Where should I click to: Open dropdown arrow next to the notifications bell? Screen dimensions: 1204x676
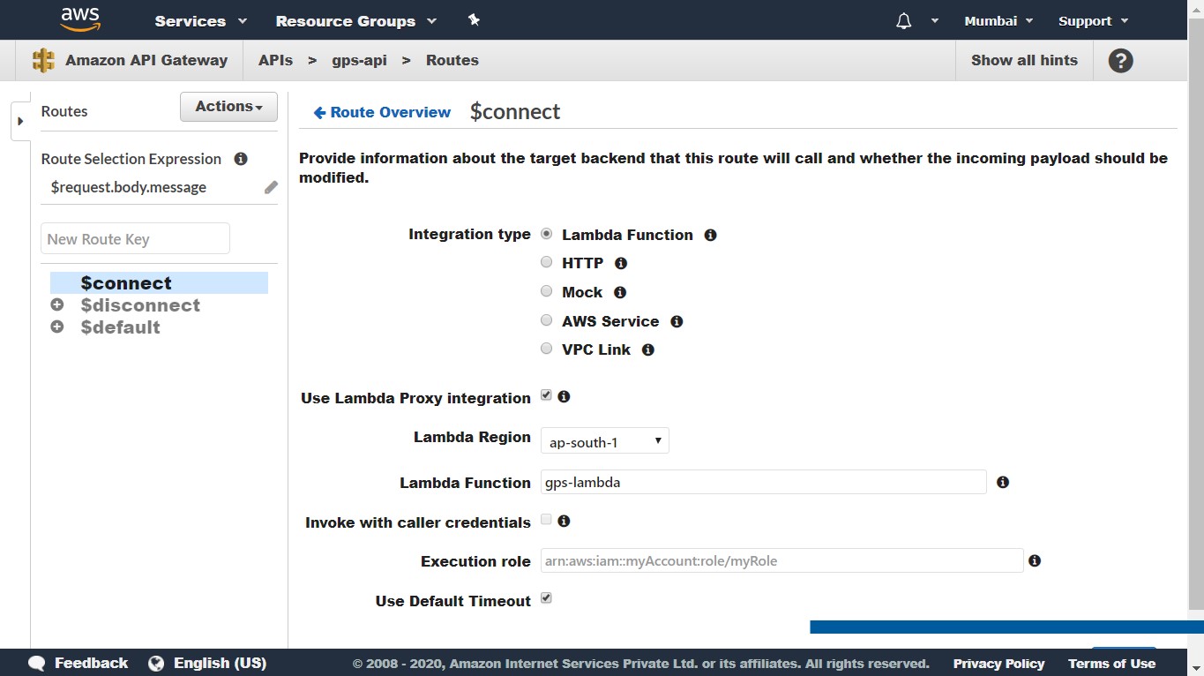tap(935, 21)
